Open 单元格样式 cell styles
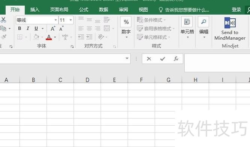Viewport: 250px width, 147px height. (x=154, y=37)
